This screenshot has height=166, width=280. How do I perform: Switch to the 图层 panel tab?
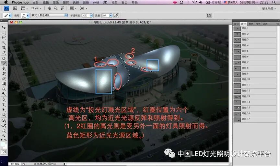236,24
